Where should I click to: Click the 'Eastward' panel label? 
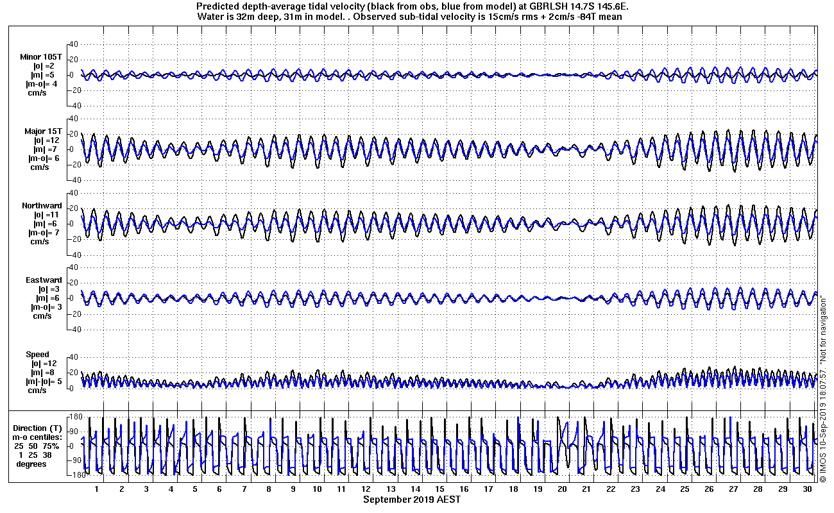(x=44, y=280)
